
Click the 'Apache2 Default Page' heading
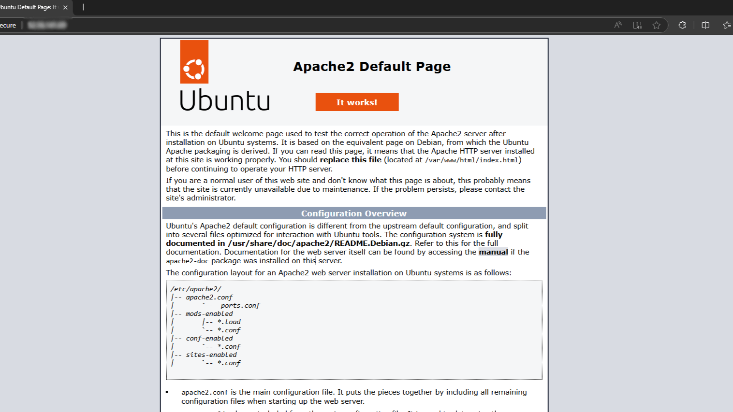tap(372, 66)
